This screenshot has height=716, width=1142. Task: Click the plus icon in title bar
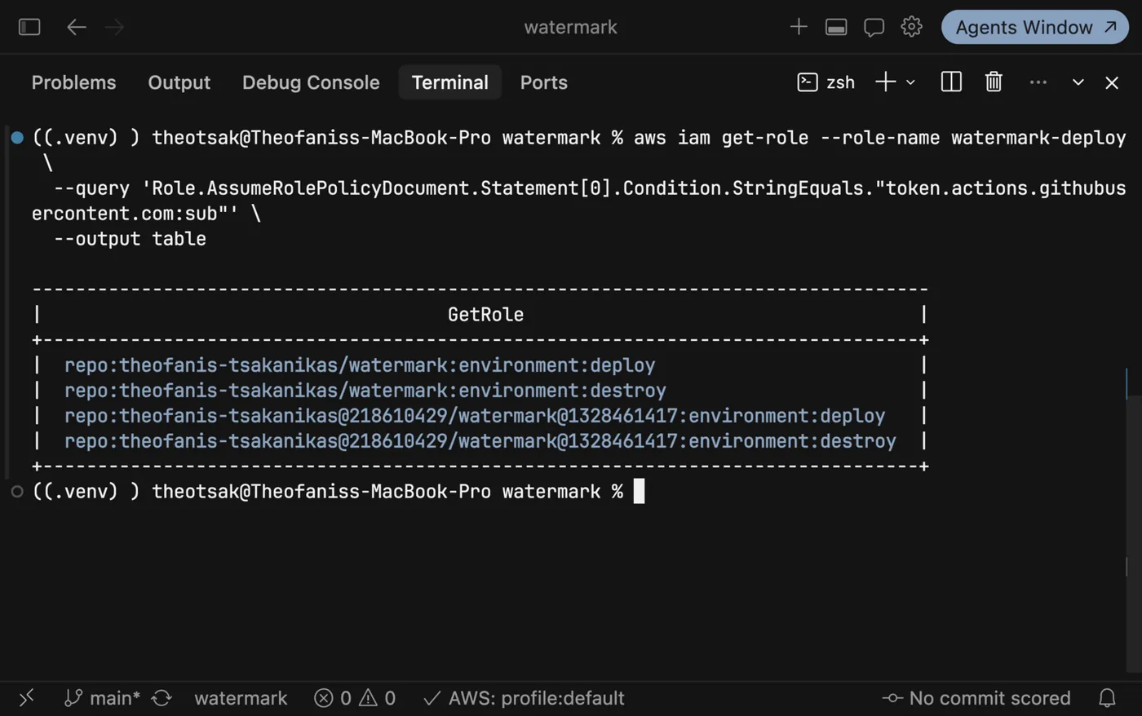[799, 27]
